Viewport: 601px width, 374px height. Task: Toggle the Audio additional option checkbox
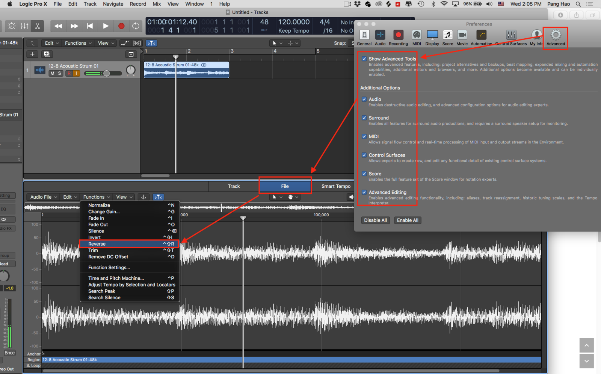click(364, 100)
